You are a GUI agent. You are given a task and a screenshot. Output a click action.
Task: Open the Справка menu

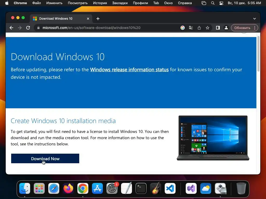[x=185, y=3]
